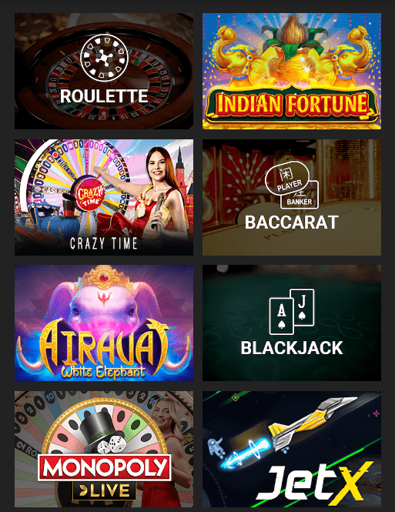Open the Roulette game tile

click(104, 71)
